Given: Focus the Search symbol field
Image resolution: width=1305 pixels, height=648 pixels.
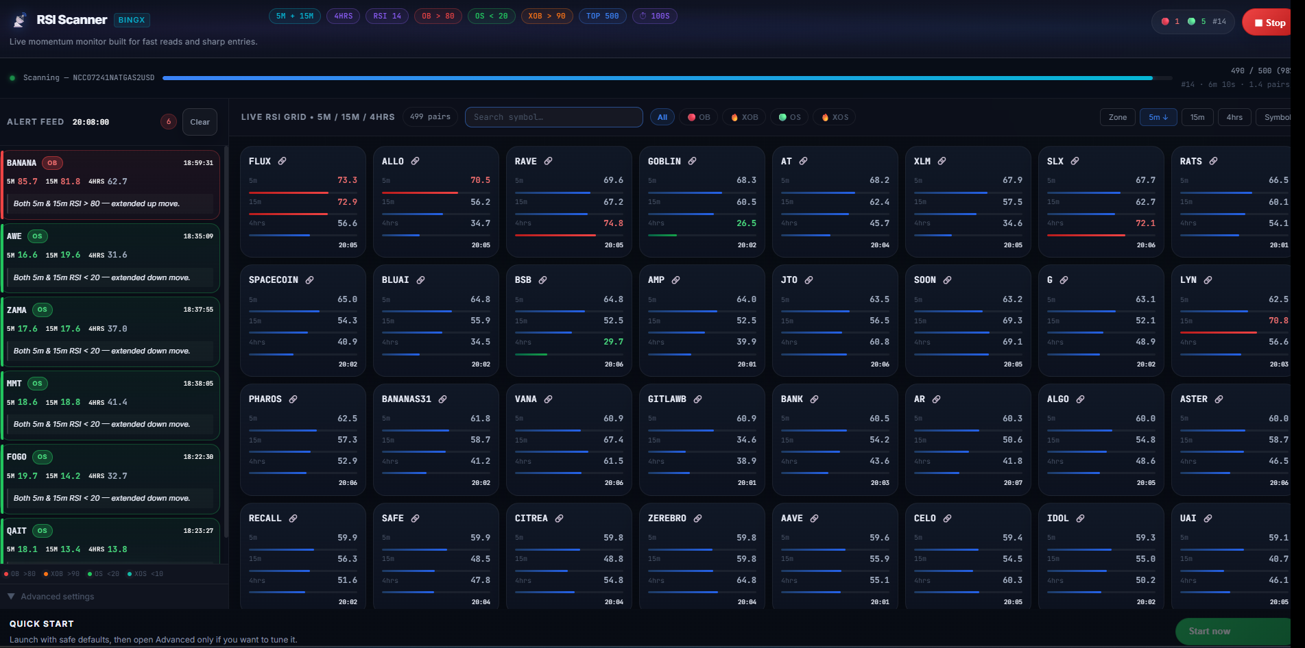Looking at the screenshot, I should [554, 117].
